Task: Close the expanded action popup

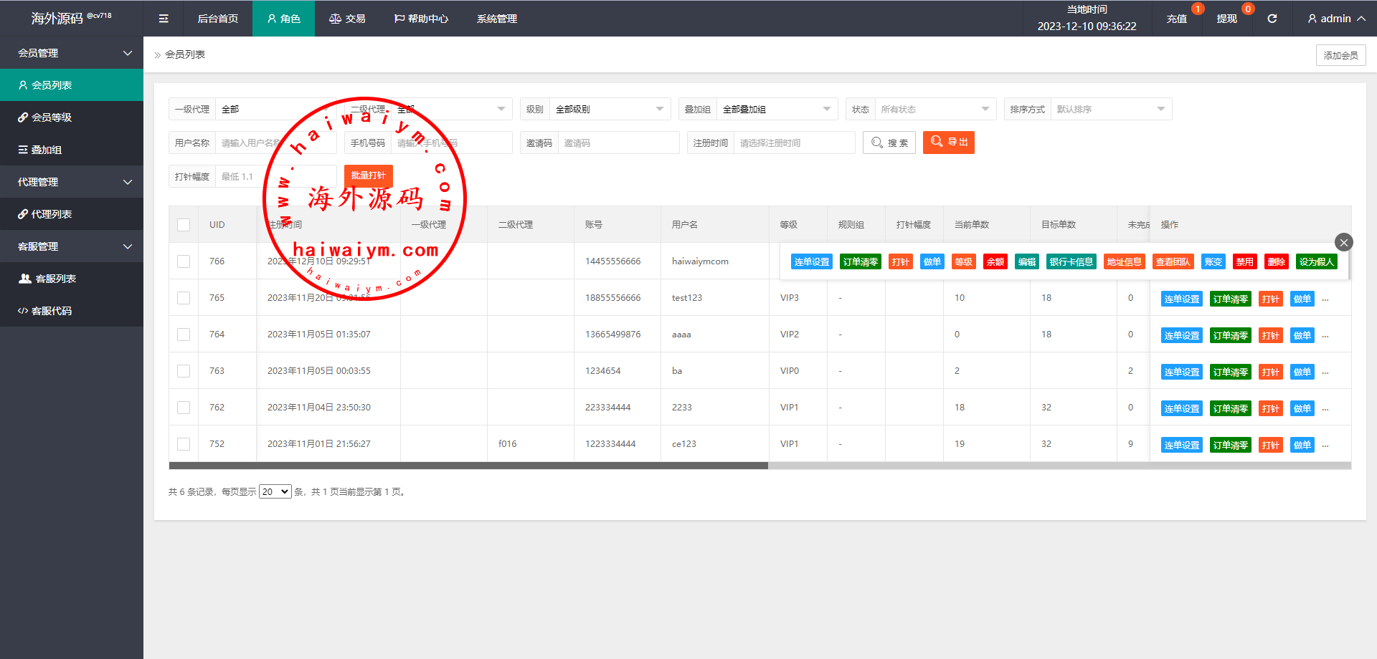Action: click(1343, 242)
